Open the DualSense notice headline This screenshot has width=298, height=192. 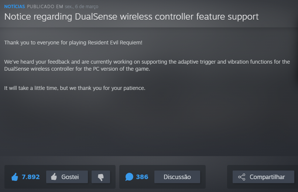point(131,17)
